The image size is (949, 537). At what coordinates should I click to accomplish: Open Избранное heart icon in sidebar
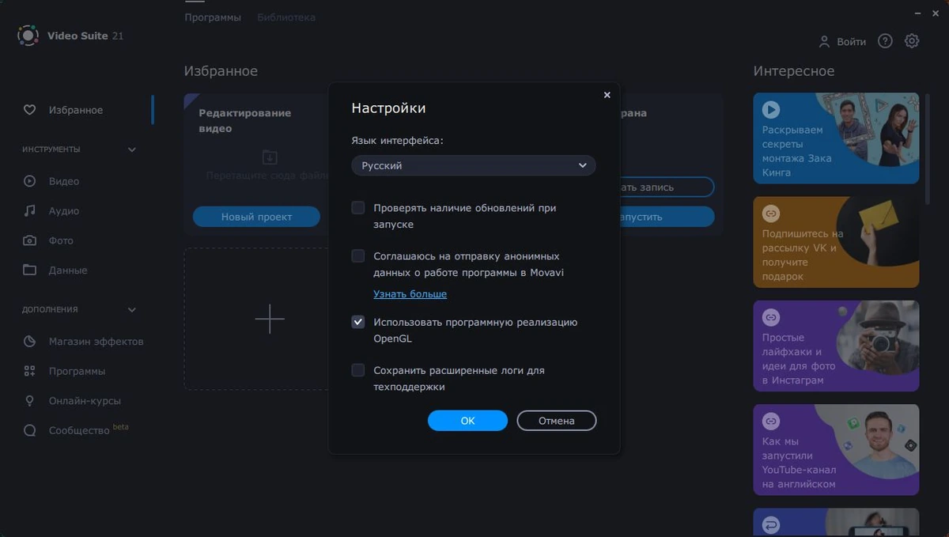point(29,110)
